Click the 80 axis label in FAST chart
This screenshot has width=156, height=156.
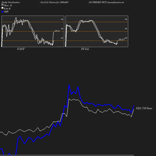tap(62, 19)
